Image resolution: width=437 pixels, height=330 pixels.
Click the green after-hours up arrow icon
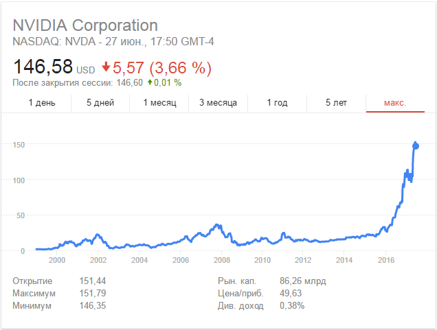pyautogui.click(x=149, y=82)
